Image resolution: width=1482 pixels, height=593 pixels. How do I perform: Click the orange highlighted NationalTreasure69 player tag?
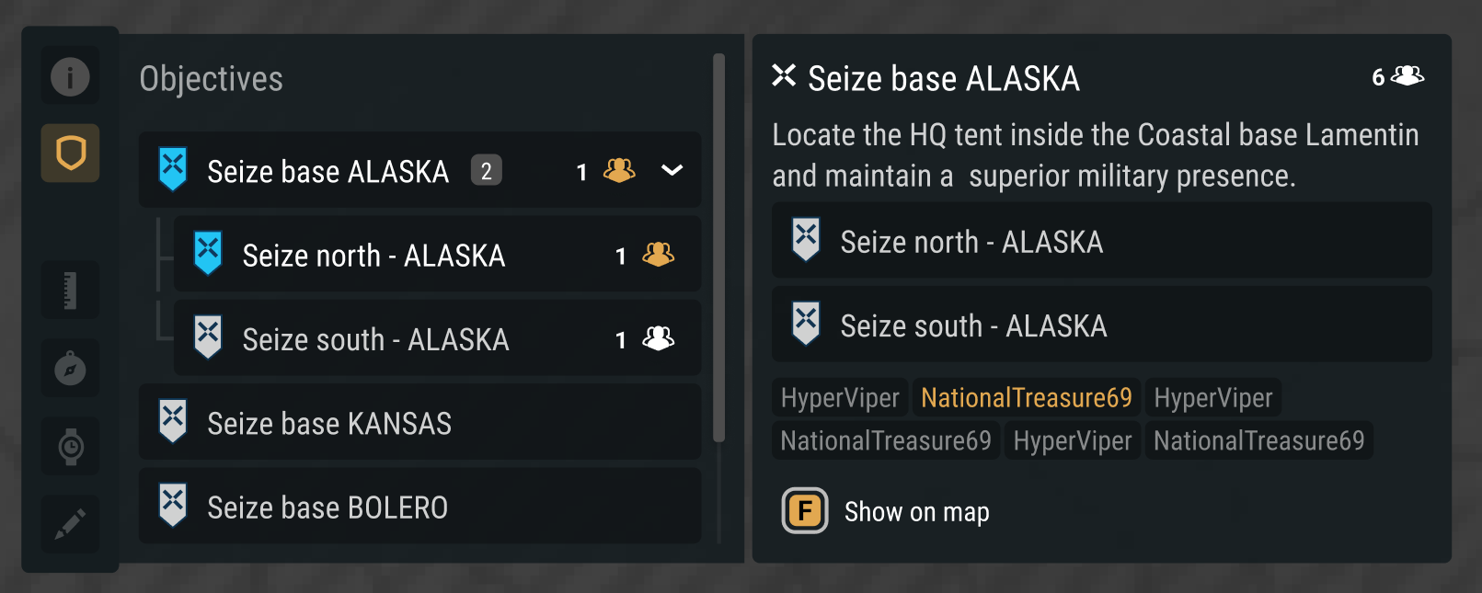(1026, 398)
